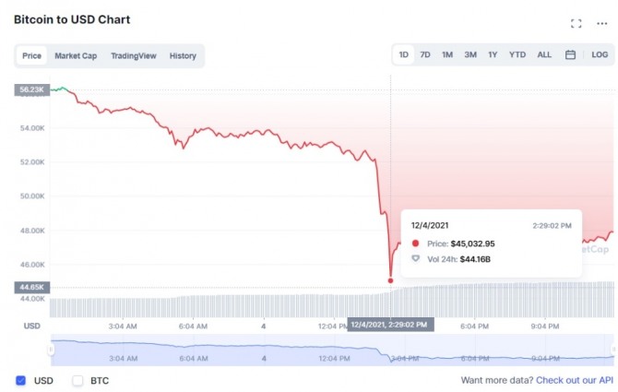Toggle LOG scale on the chart
Image resolution: width=618 pixels, height=392 pixels.
pos(600,54)
